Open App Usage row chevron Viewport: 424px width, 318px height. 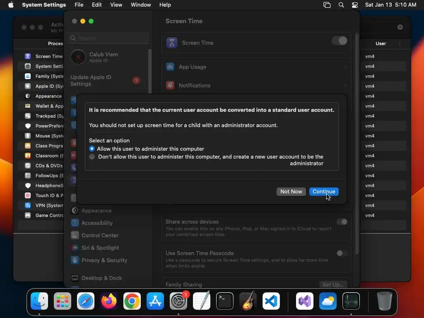[345, 67]
